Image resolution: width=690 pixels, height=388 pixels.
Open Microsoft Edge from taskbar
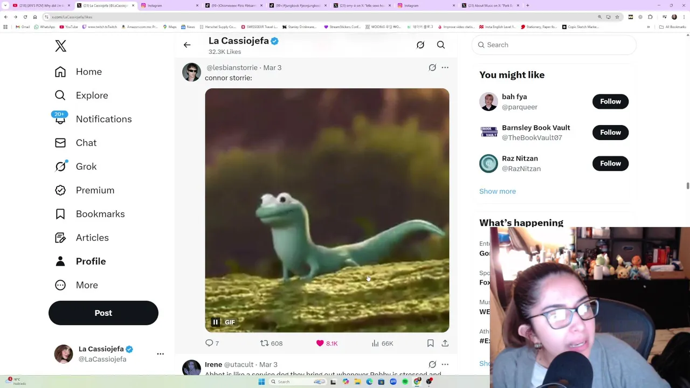click(x=369, y=382)
